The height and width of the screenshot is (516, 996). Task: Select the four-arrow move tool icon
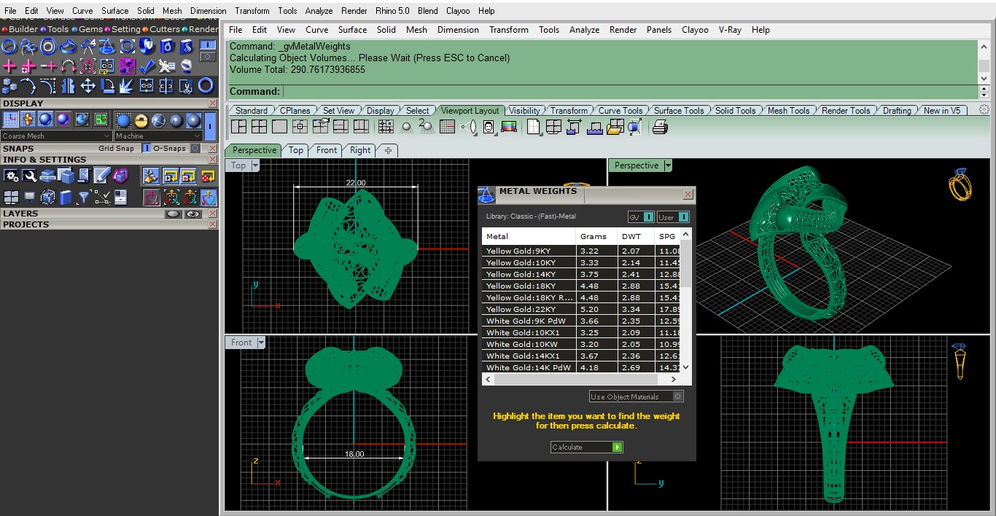[87, 86]
